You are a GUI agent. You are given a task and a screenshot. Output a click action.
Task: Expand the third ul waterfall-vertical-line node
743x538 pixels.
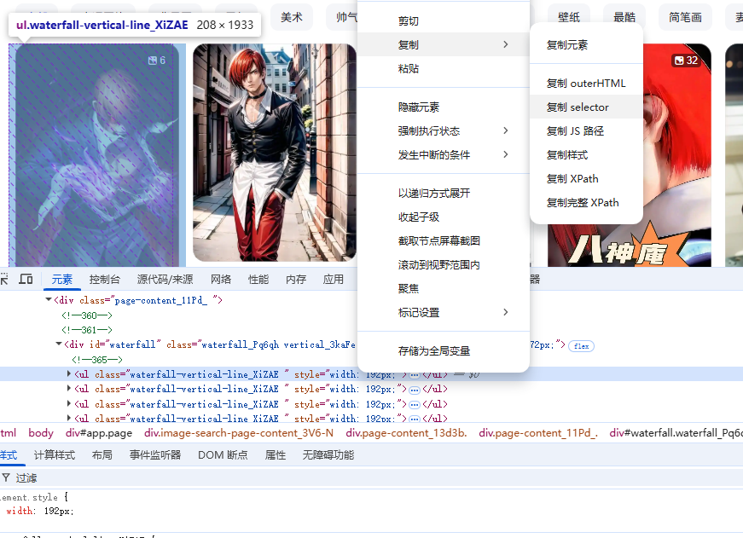click(x=69, y=404)
